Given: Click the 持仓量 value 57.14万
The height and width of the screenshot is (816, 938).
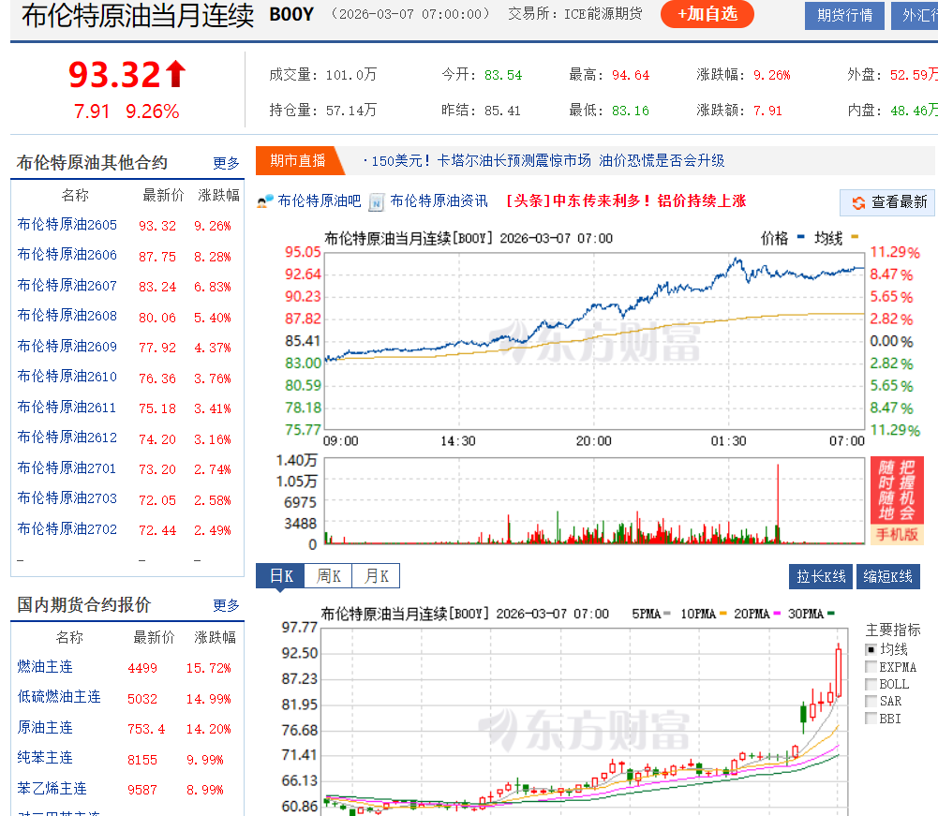Looking at the screenshot, I should click(x=351, y=110).
